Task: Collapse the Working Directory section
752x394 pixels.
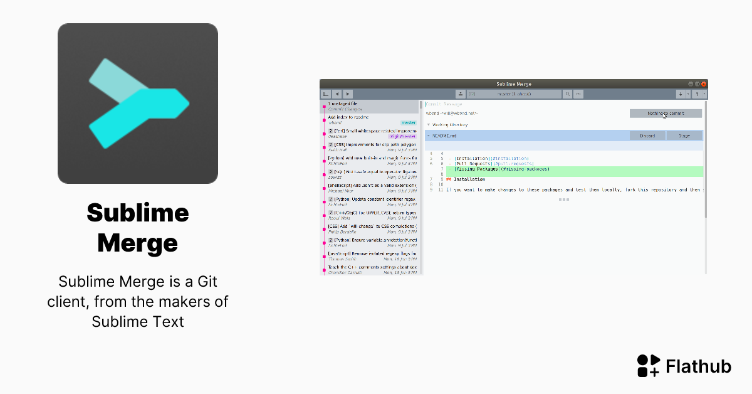Action: click(x=429, y=125)
